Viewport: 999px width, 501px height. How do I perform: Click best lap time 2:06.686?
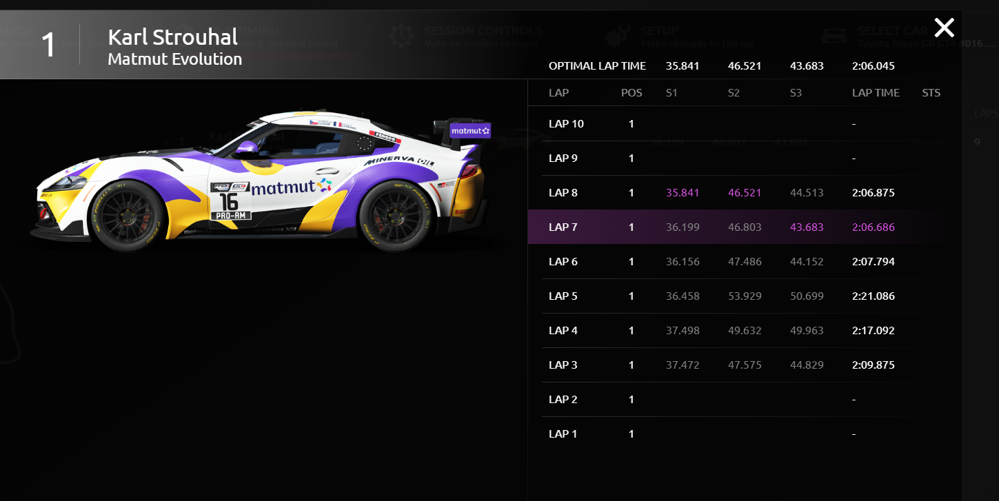tap(874, 227)
